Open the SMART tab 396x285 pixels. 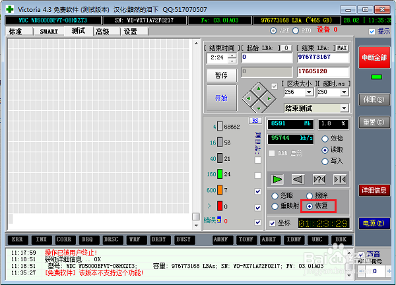pos(49,32)
